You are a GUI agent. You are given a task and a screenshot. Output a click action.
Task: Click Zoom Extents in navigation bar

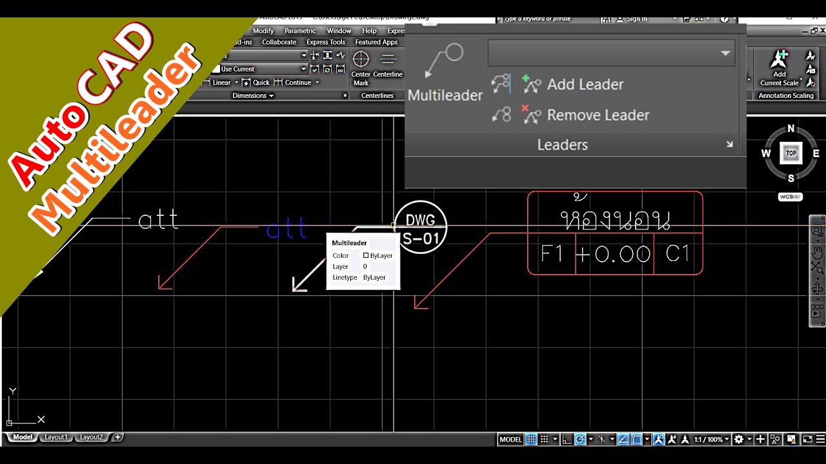(817, 267)
